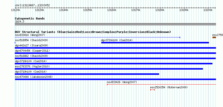223x107 pixels.
Task: Select the small red esv2524354 loss marker
Action: (152, 90)
